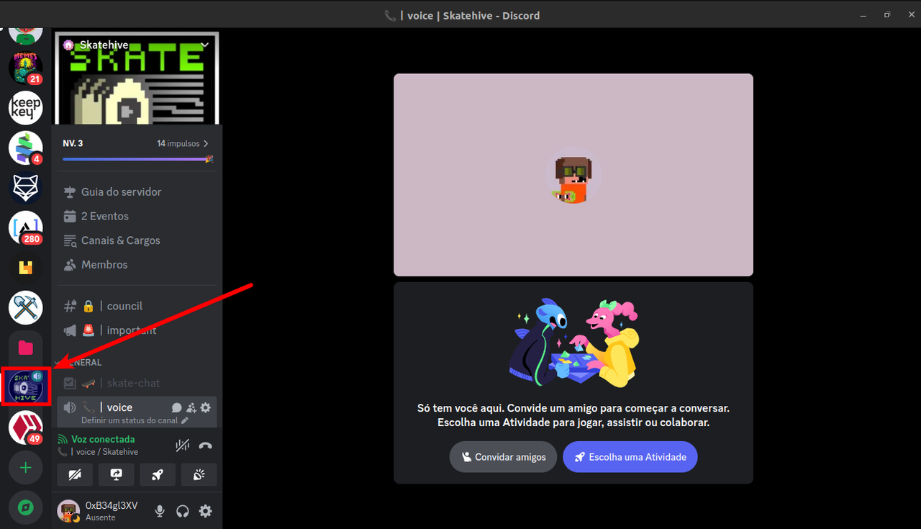
Task: Create an invite for the voice channel
Action: click(x=191, y=407)
